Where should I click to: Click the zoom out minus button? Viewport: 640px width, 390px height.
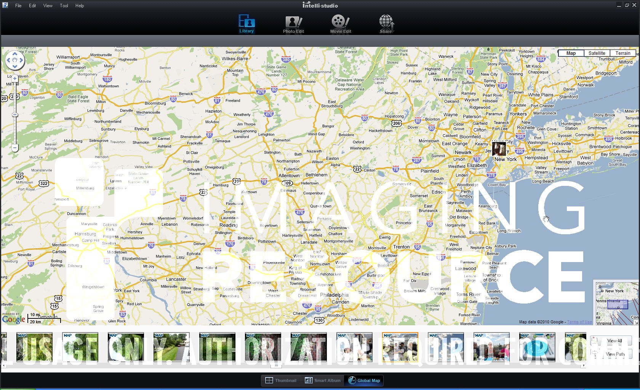coord(15,147)
